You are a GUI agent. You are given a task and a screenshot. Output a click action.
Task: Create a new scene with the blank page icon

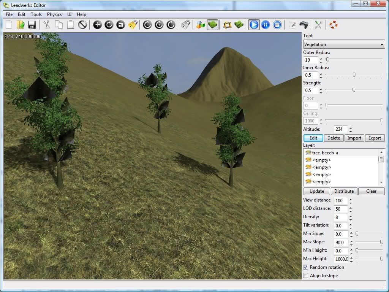9,25
